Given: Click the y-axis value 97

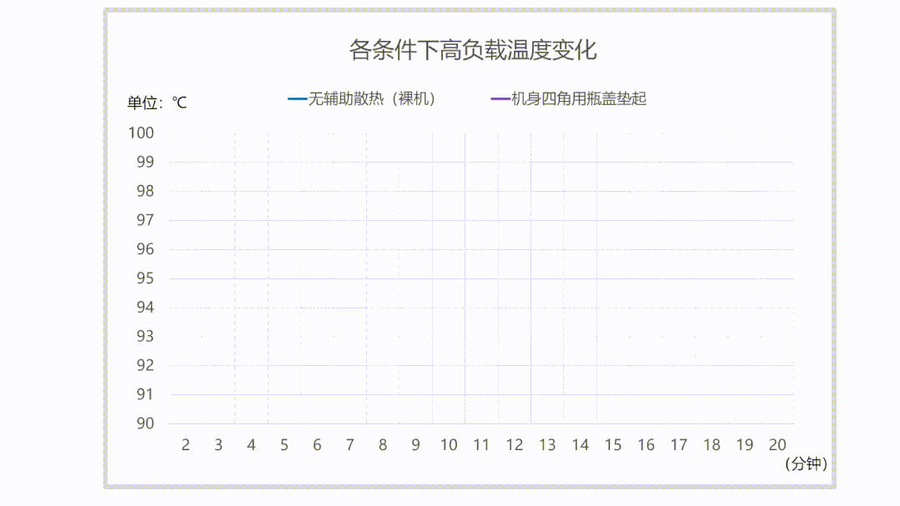Looking at the screenshot, I should click(x=145, y=220).
